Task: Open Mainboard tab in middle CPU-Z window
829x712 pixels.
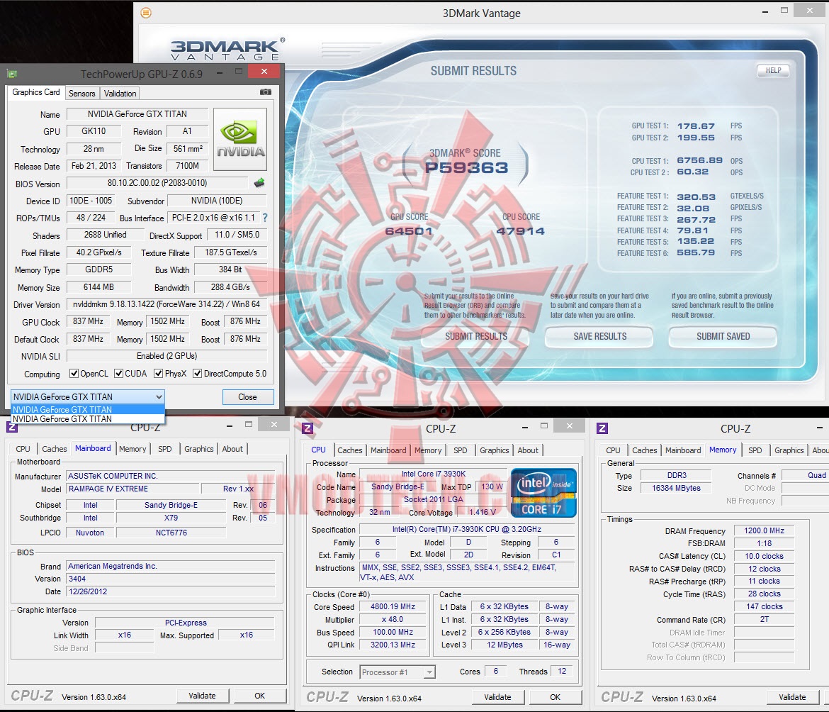Action: [x=388, y=451]
